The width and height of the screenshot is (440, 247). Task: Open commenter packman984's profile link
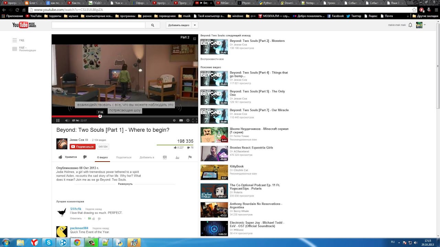pos(79,228)
